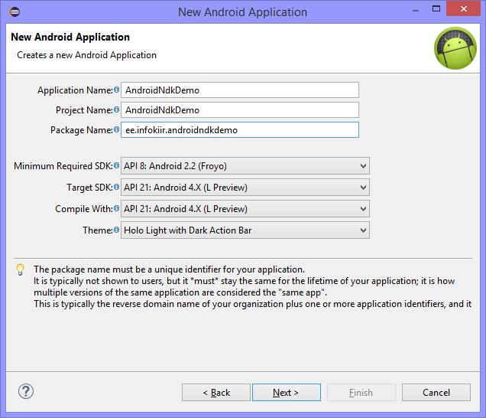486x418 pixels.
Task: Click the info icon beside Project Name
Action: coord(117,110)
